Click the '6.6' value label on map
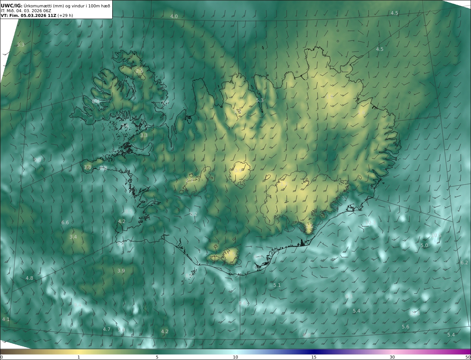Viewport: 471px width, 360px height. 65,222
